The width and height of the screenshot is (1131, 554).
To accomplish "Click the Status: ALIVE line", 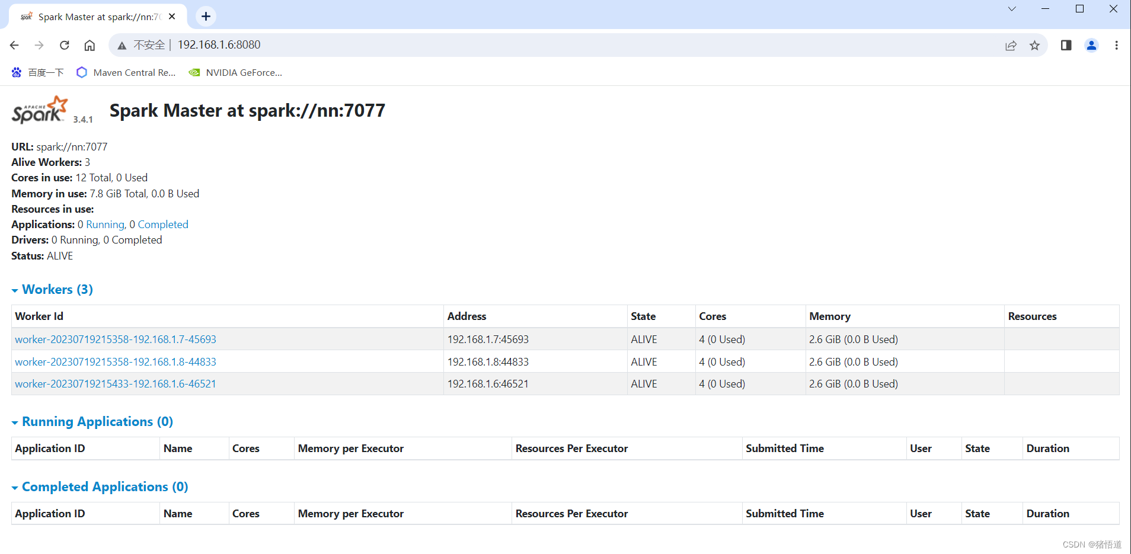I will 42,256.
